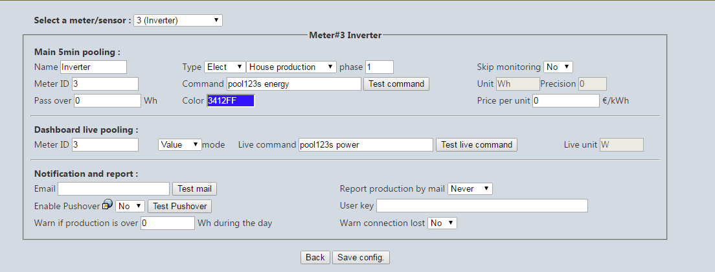Save the configuration with Save config.
715x272 pixels.
pos(361,257)
